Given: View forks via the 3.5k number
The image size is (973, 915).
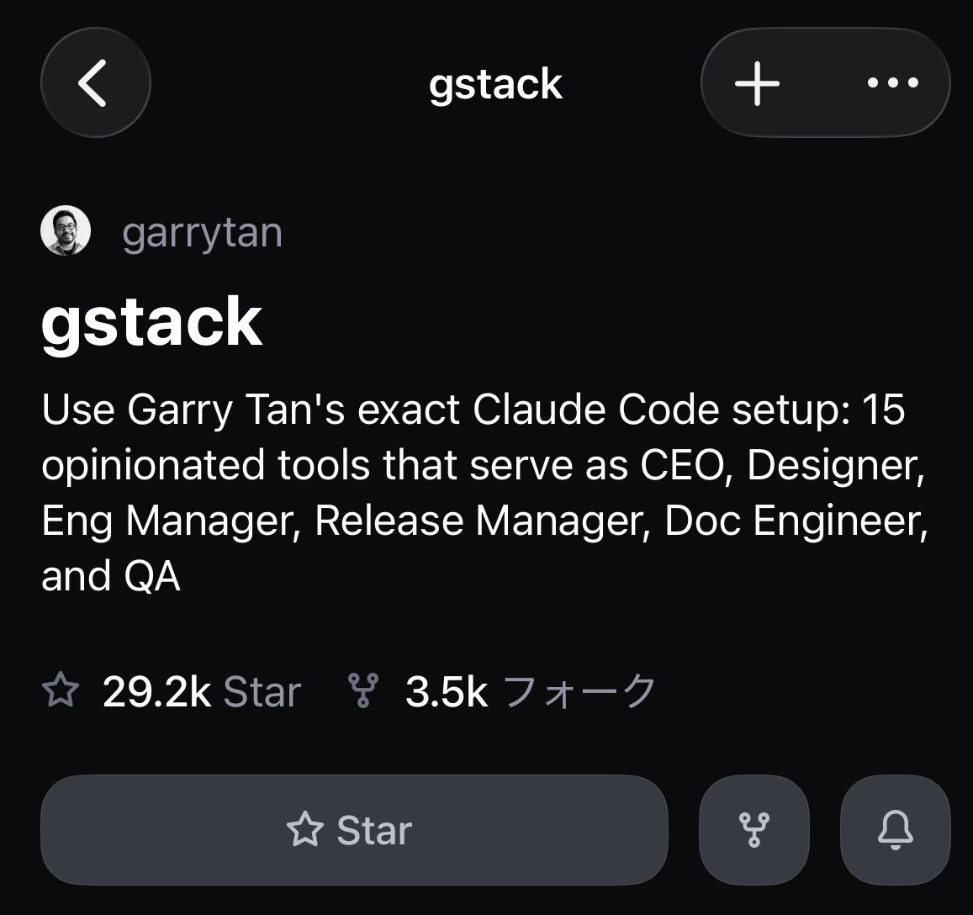Looking at the screenshot, I should click(447, 691).
